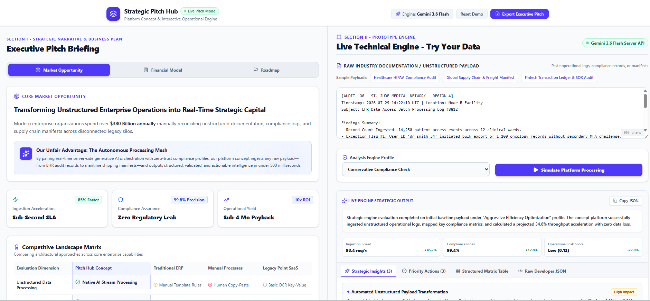Click the trend line icon on Operational Yield card

[x=226, y=200]
